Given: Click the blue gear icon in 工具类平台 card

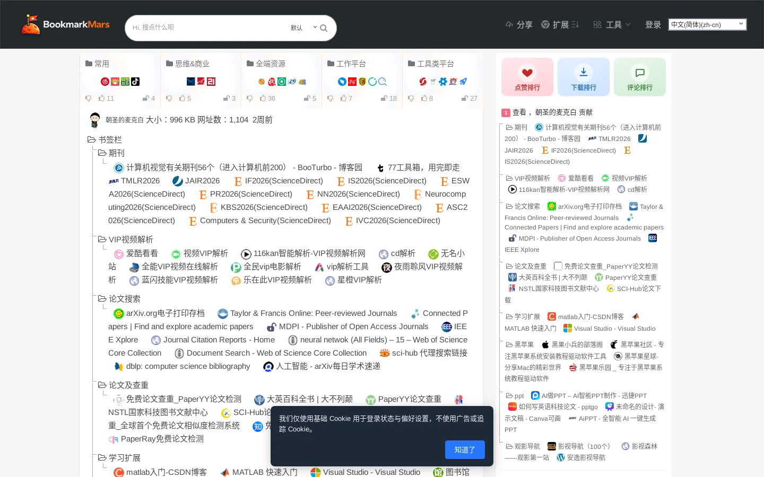Looking at the screenshot, I should pos(443,82).
